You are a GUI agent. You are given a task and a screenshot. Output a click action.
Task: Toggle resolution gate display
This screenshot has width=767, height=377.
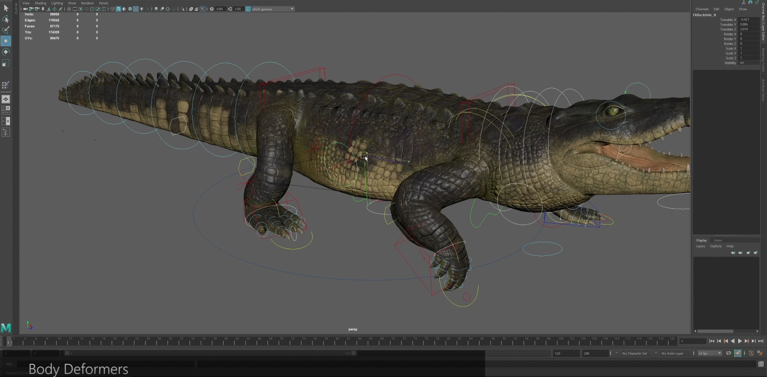[x=81, y=9]
